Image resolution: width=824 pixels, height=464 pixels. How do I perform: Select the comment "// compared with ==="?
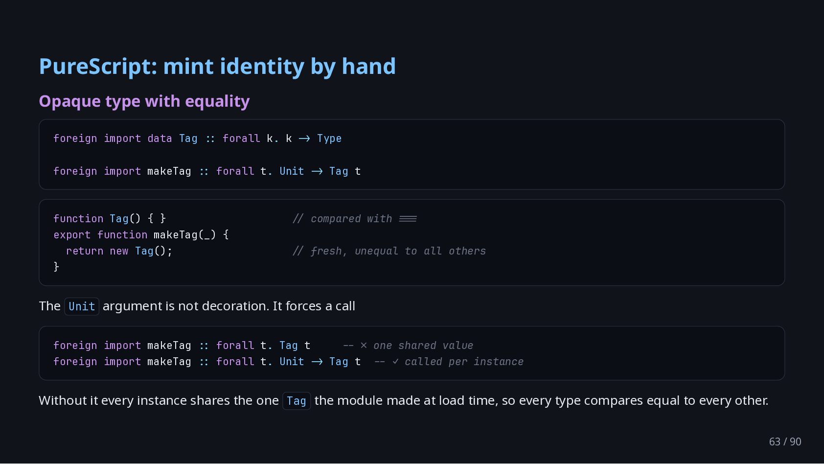(355, 219)
